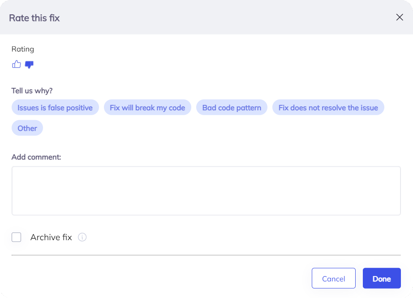Choose the 'Other' reason chip
The height and width of the screenshot is (298, 413).
27,128
